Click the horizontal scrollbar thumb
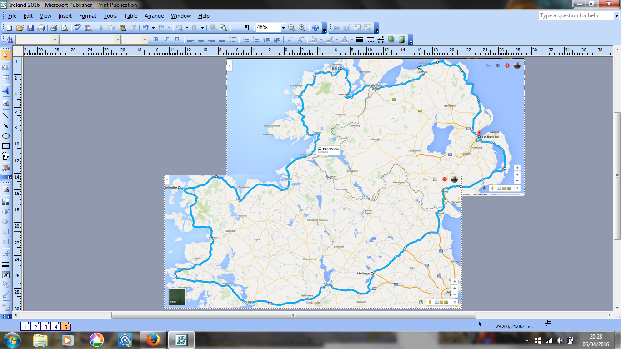This screenshot has width=621, height=349. 293,315
